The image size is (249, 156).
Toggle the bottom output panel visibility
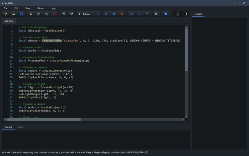tap(177, 14)
